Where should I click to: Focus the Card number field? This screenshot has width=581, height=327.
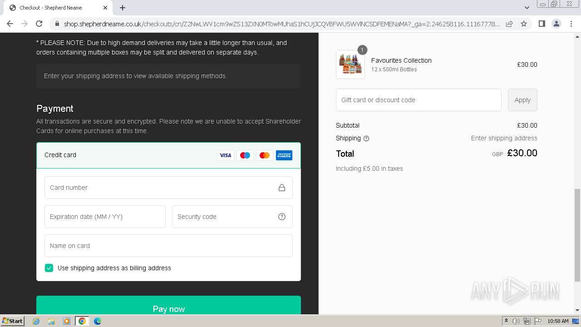click(x=168, y=188)
